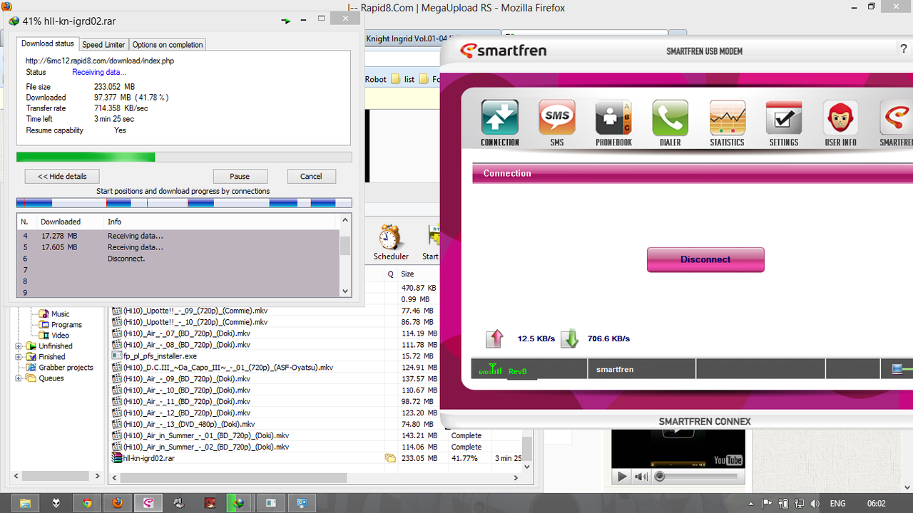Viewport: 913px width, 513px height.
Task: Click the Q column header in IDM
Action: click(390, 274)
